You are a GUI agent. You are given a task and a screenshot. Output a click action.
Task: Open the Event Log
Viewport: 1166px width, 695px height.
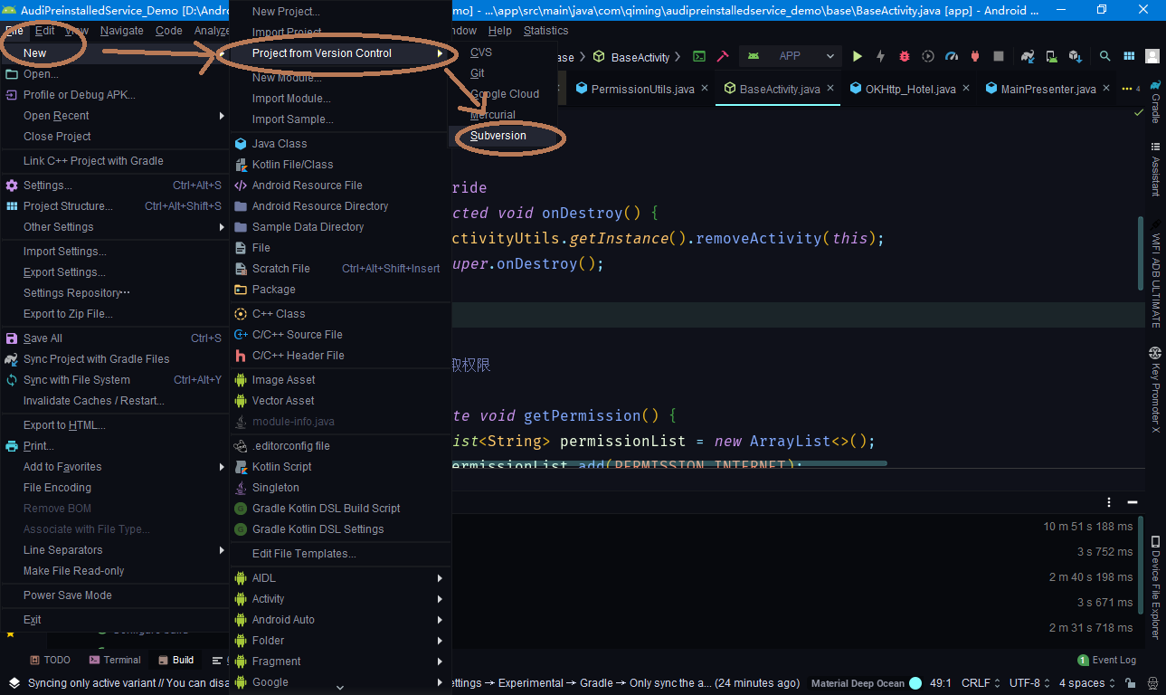1106,660
